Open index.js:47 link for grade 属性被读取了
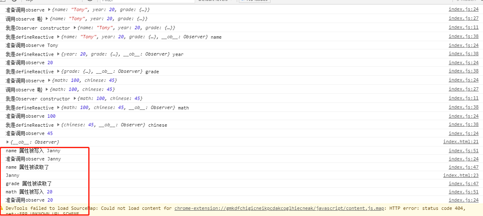 click(464, 183)
